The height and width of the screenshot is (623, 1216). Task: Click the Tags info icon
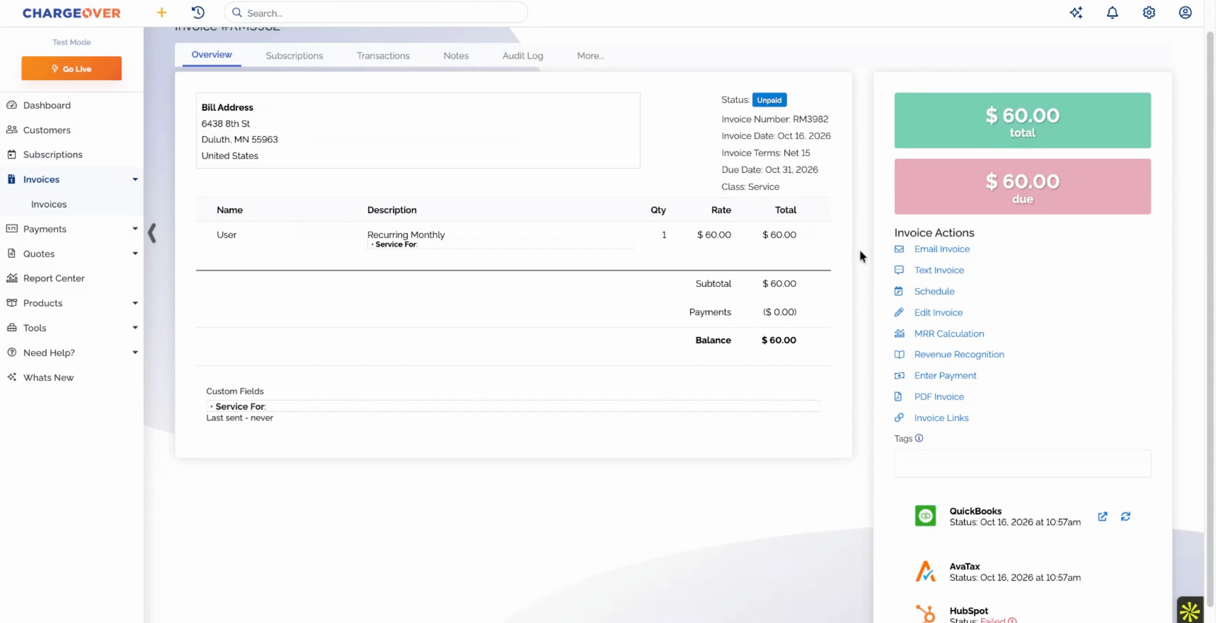tap(919, 438)
